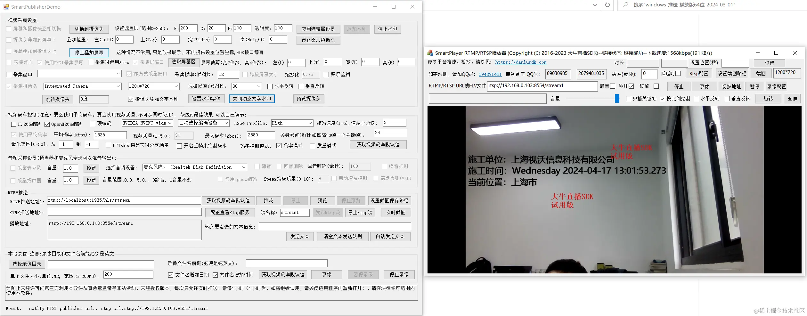Expand the Explorer address history chevron
This screenshot has width=807, height=316.
(x=595, y=5)
